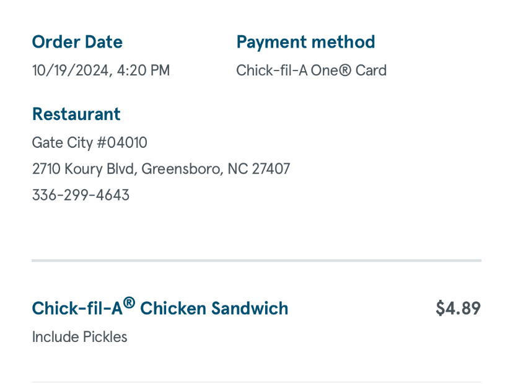Select the order date 10/19/2024
This screenshot has height=384, width=513.
click(x=71, y=70)
